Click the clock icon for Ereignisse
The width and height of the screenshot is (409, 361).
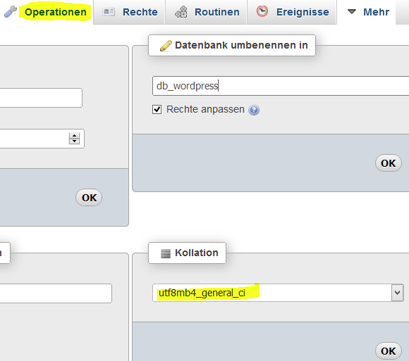tap(262, 11)
